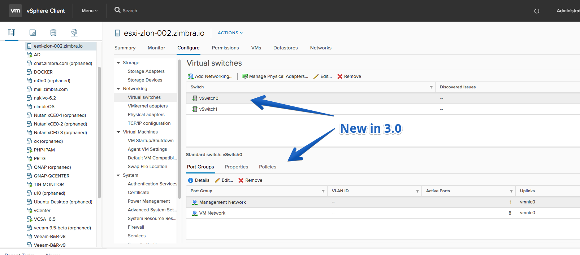Open filter on Port Group column
580x255 pixels.
click(x=323, y=191)
